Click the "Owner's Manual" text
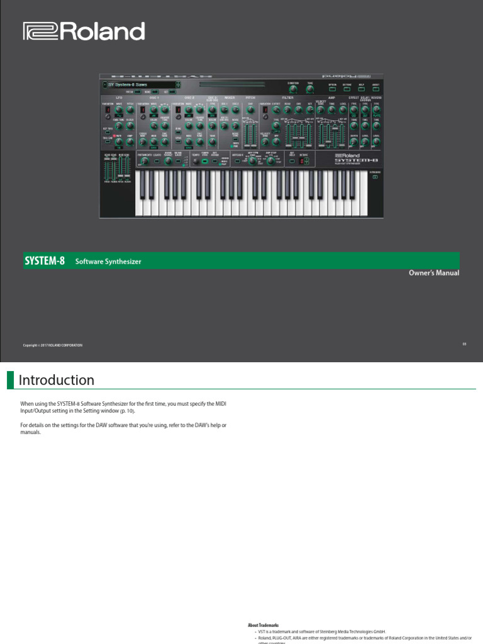Screen dimensions: 483x644 click(x=434, y=273)
